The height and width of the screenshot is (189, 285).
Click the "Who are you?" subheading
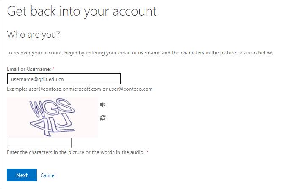(33, 35)
